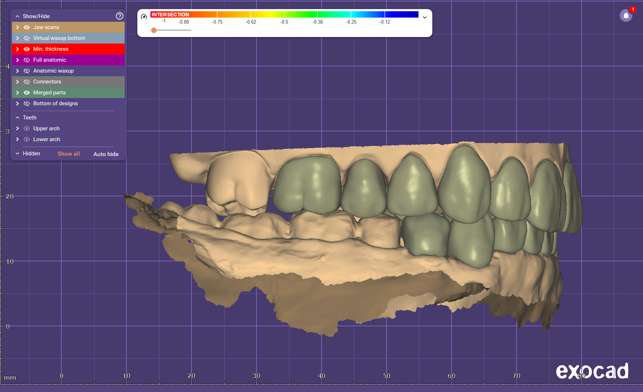Image resolution: width=643 pixels, height=392 pixels.
Task: Click the Show all button
Action: (x=69, y=154)
